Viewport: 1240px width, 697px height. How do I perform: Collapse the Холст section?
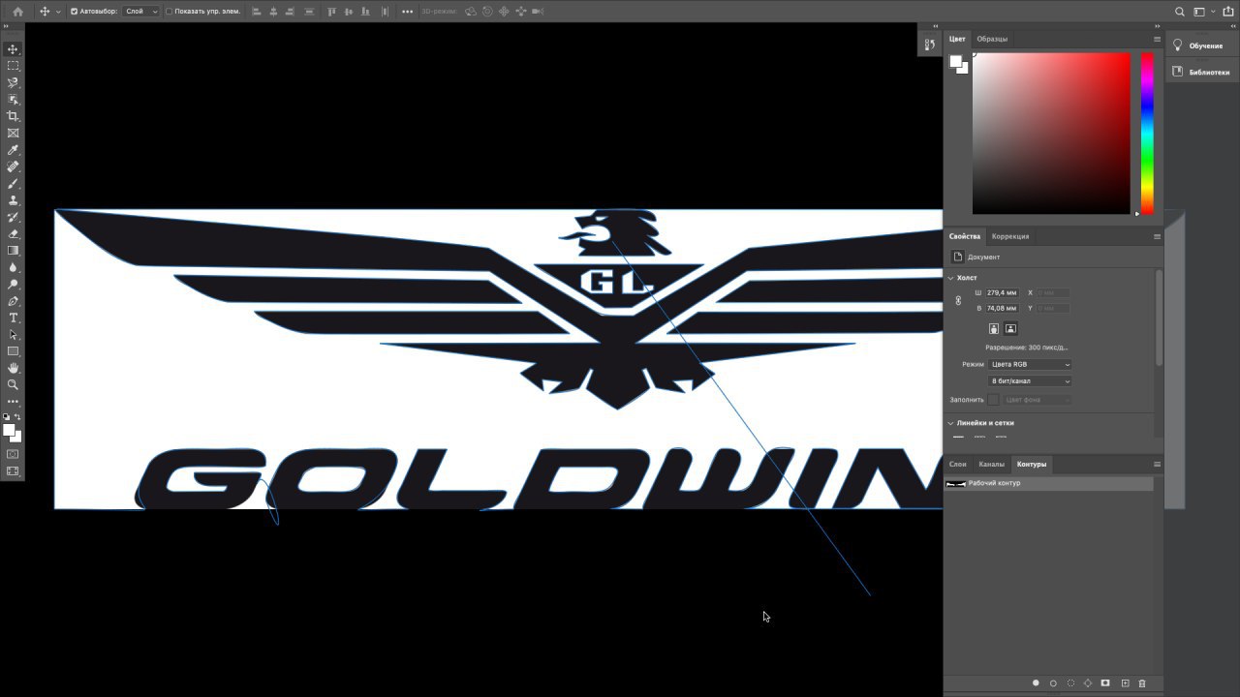coord(951,278)
